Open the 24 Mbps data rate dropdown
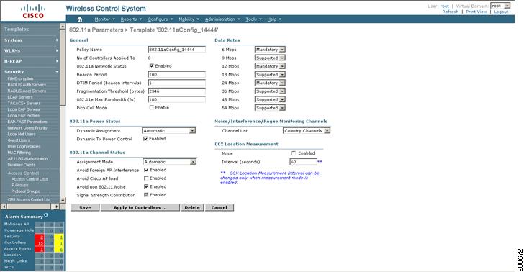524x272 pixels. pos(270,83)
